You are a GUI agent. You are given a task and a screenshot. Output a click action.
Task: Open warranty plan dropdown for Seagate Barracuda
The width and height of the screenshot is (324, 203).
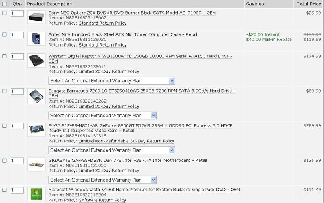coord(102,116)
